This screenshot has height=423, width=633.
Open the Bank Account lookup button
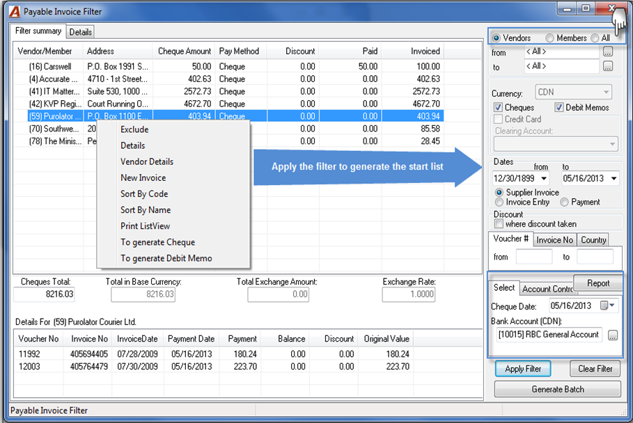point(612,335)
